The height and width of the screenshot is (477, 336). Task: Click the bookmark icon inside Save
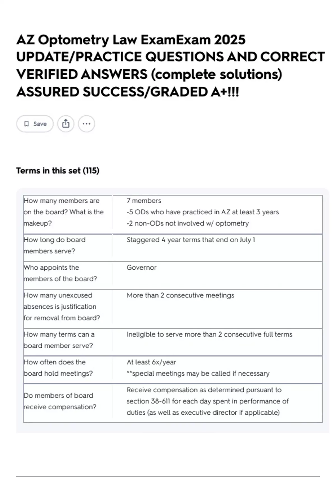tap(27, 124)
